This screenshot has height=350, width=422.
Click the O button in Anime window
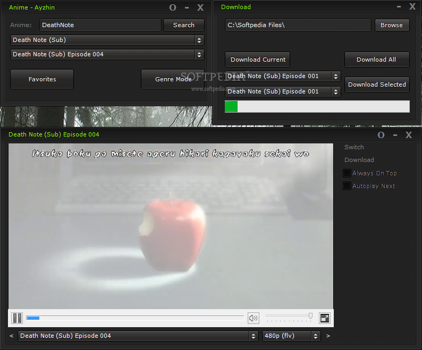[173, 7]
